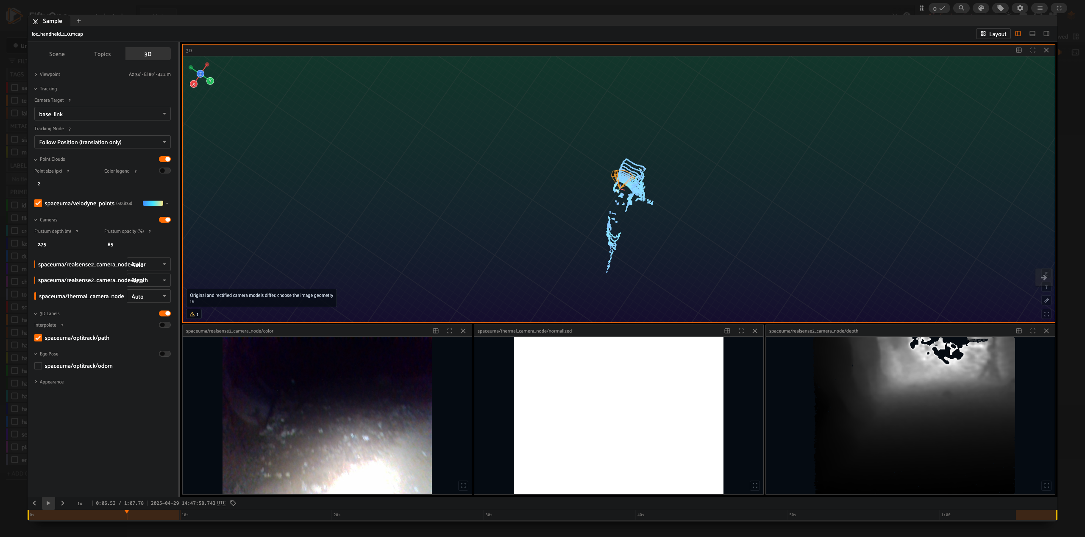The image size is (1085, 537).
Task: Open the Layout button
Action: tap(993, 34)
